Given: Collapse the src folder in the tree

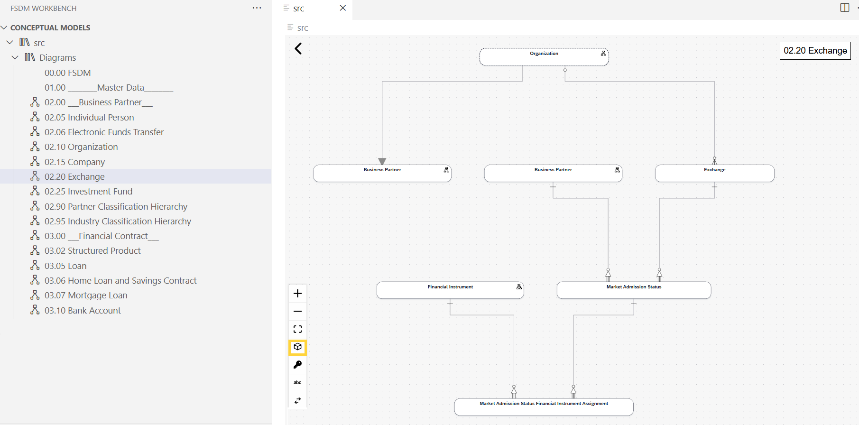Looking at the screenshot, I should pos(10,43).
